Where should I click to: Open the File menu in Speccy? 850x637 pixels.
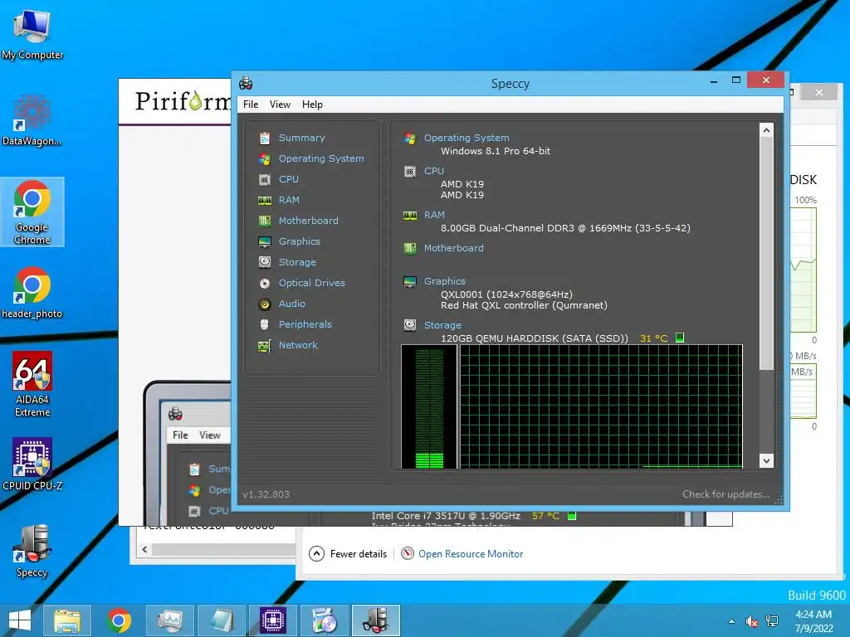click(251, 105)
